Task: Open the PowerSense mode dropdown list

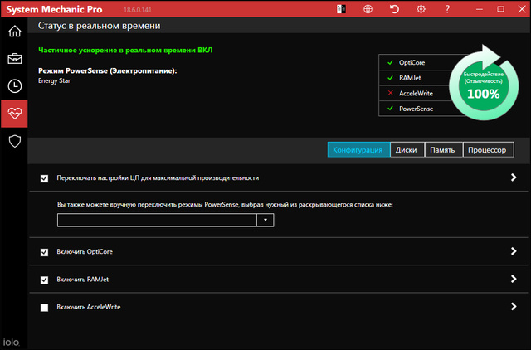Action: [x=265, y=220]
